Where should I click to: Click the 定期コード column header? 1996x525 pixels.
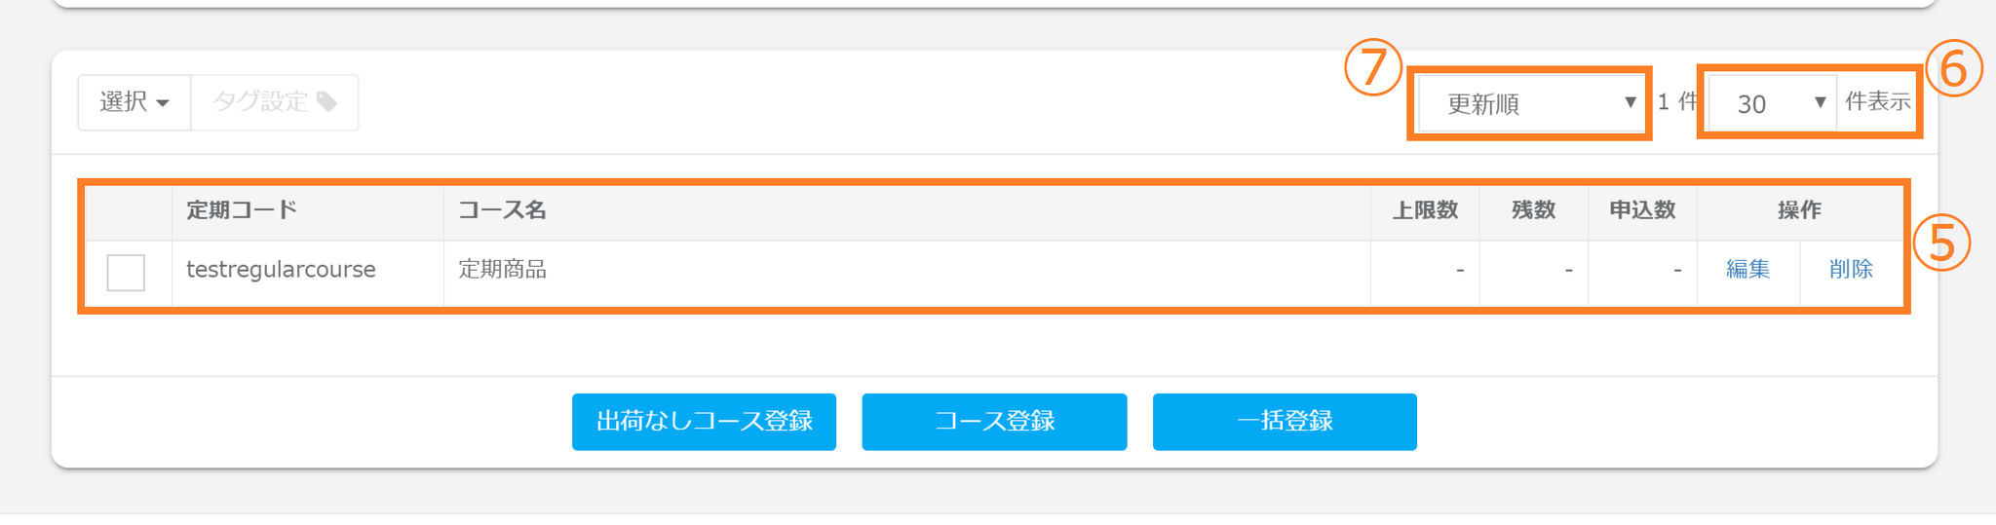(242, 210)
